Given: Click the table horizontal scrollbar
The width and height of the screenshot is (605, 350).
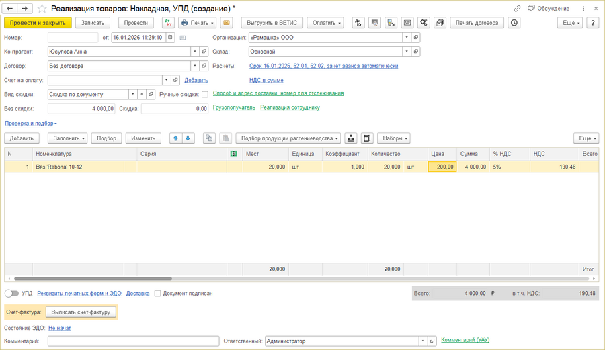Looking at the screenshot, I should [94, 279].
